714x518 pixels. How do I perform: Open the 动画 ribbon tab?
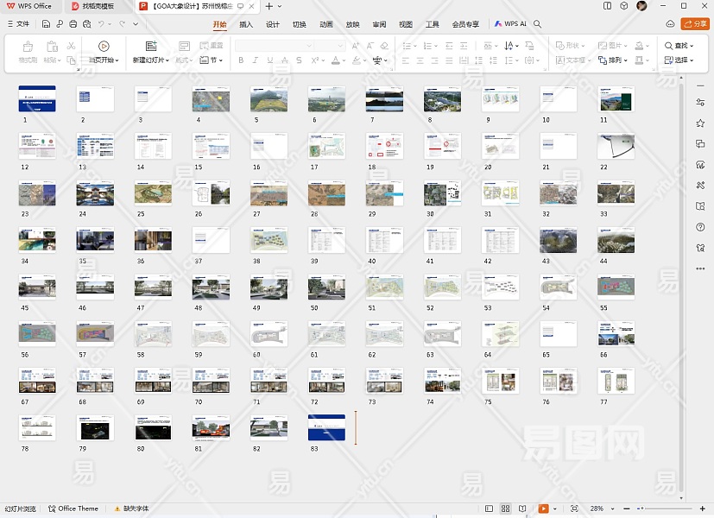(326, 24)
